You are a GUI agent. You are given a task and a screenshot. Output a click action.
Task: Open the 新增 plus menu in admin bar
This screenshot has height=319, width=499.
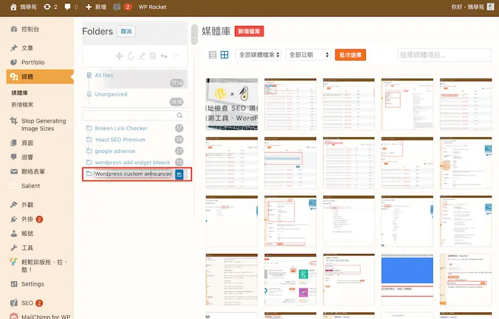tap(96, 7)
